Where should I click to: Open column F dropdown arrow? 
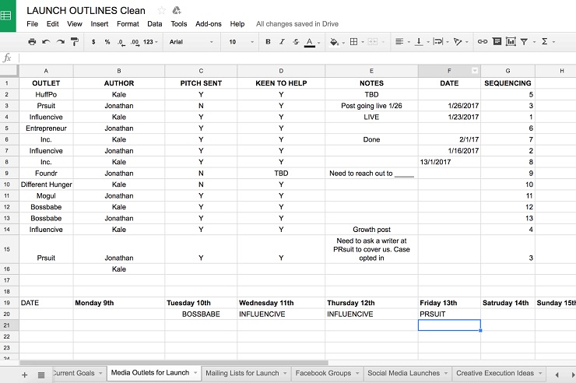(475, 71)
